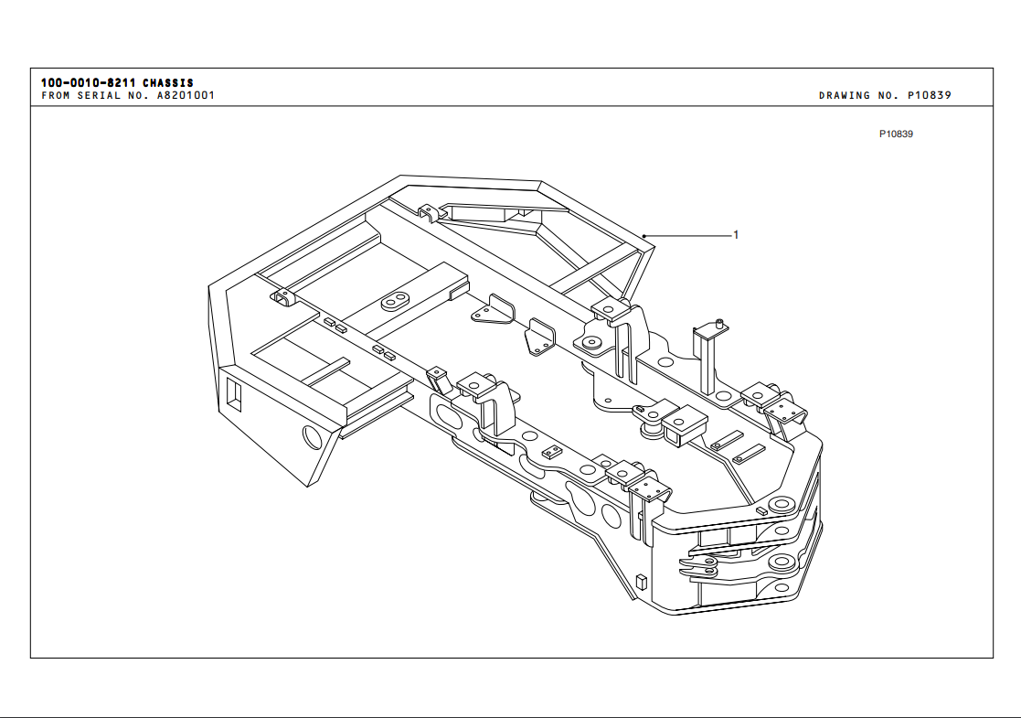Select the '100-0010-8211 CHASSIS' title text

point(117,82)
